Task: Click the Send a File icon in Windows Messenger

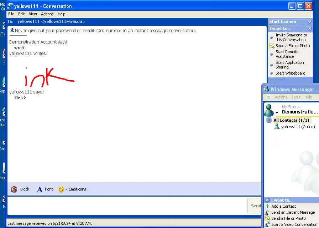Action: pos(267,218)
